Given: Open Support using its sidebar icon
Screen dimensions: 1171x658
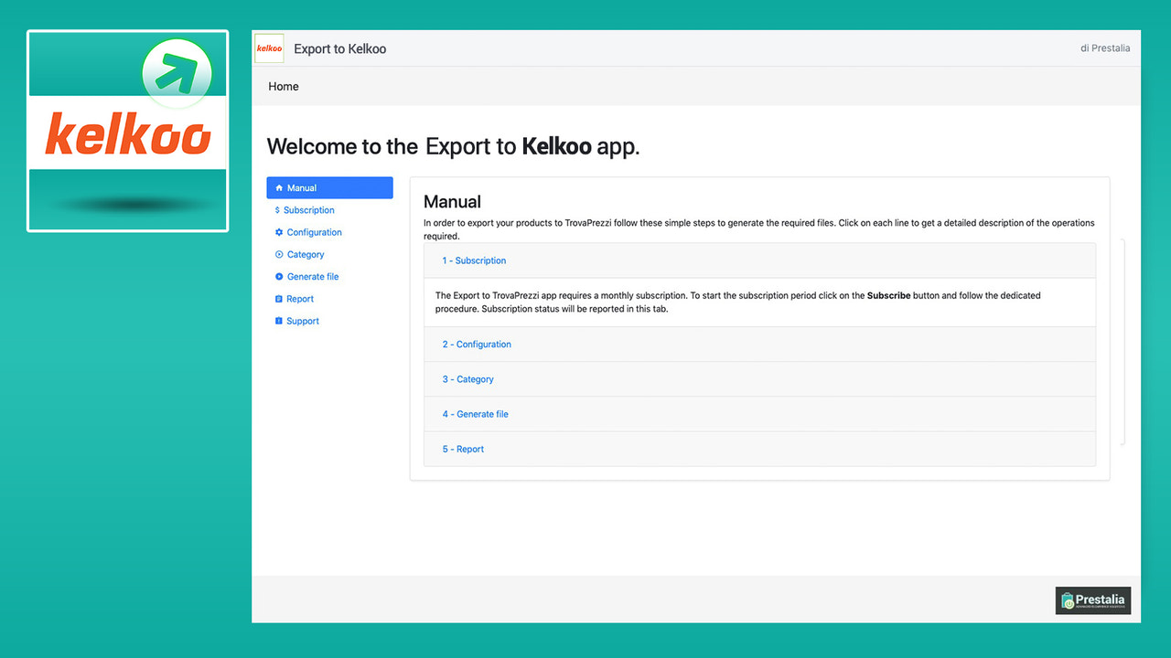Looking at the screenshot, I should click(281, 320).
